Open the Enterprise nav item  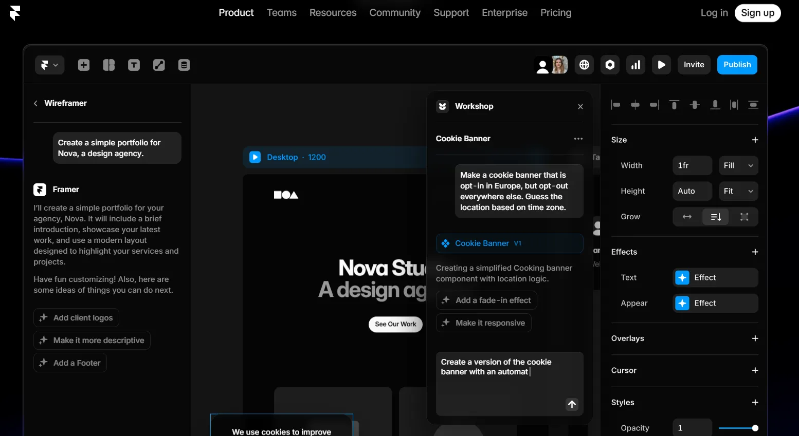[x=504, y=13]
